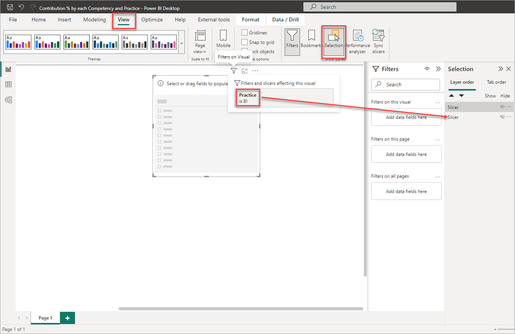The height and width of the screenshot is (334, 515).
Task: Open More options ellipsis above the visual
Action: [255, 71]
